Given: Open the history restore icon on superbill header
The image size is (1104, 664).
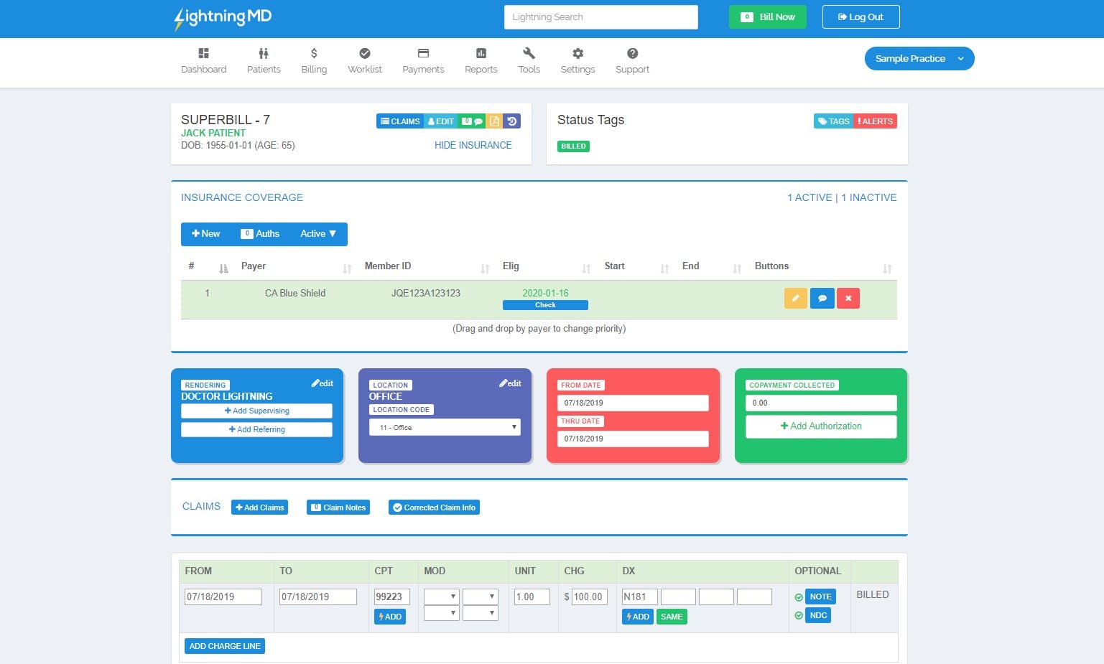Looking at the screenshot, I should pos(511,121).
